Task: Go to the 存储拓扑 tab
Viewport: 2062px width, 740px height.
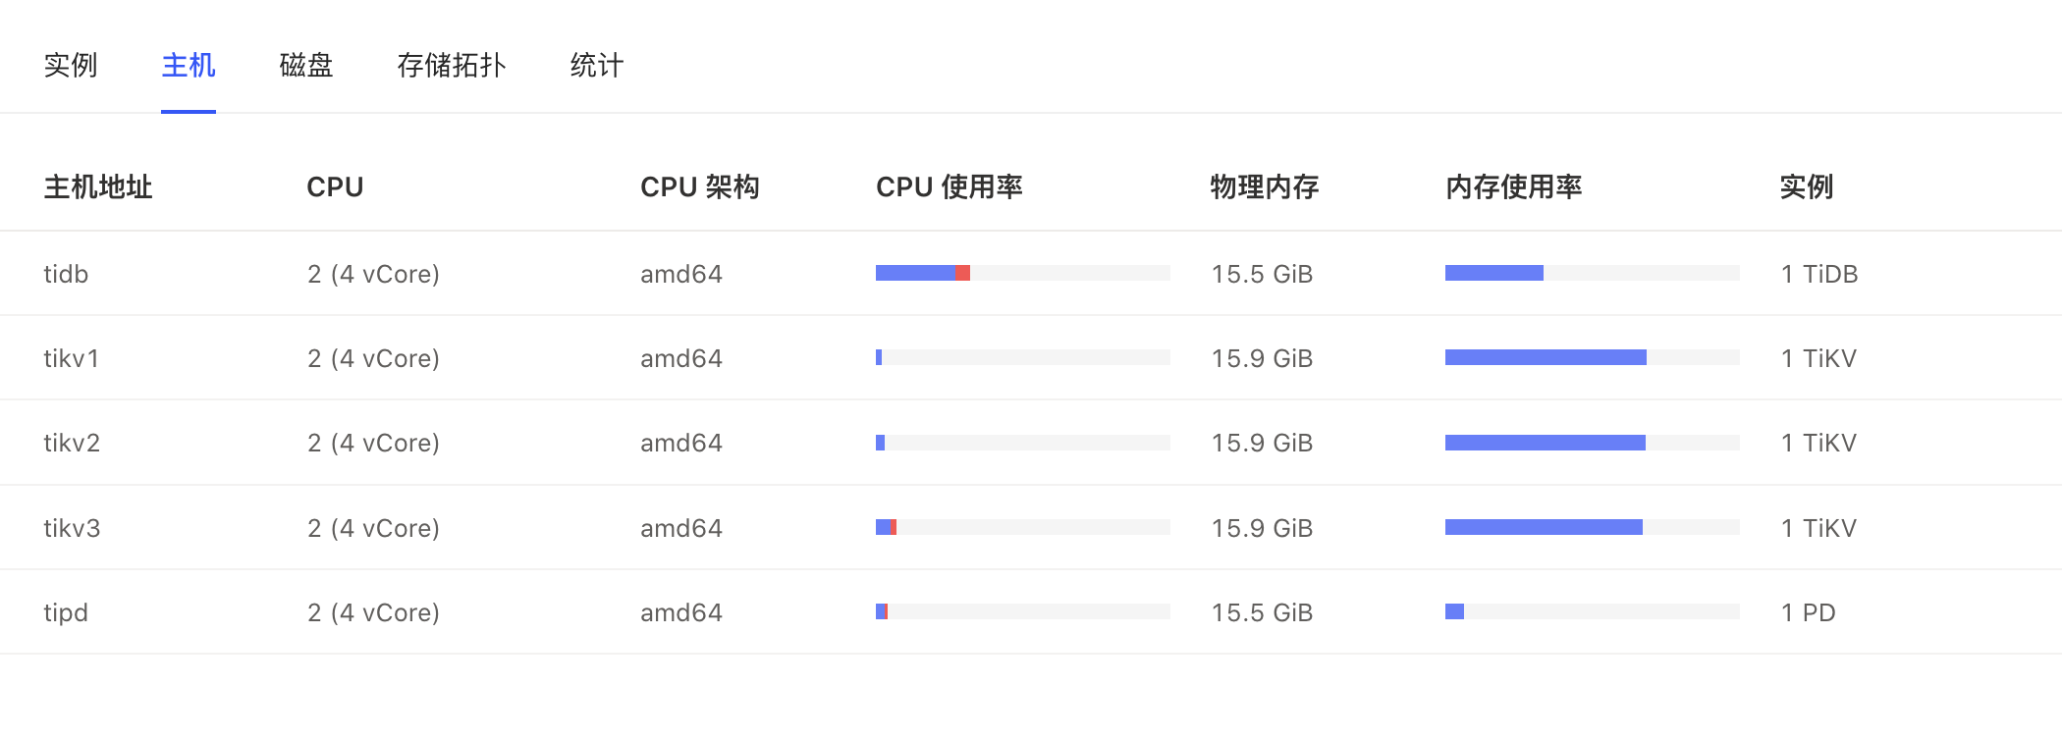Action: (452, 66)
